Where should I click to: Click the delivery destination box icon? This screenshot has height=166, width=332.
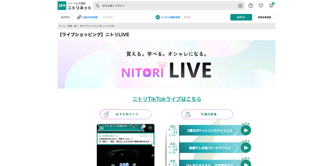click(79, 17)
